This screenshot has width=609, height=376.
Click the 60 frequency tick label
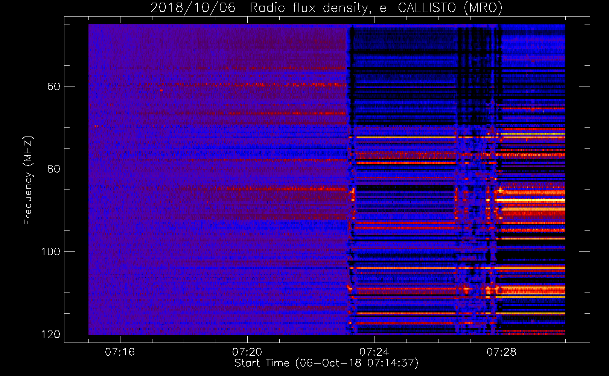tap(54, 86)
